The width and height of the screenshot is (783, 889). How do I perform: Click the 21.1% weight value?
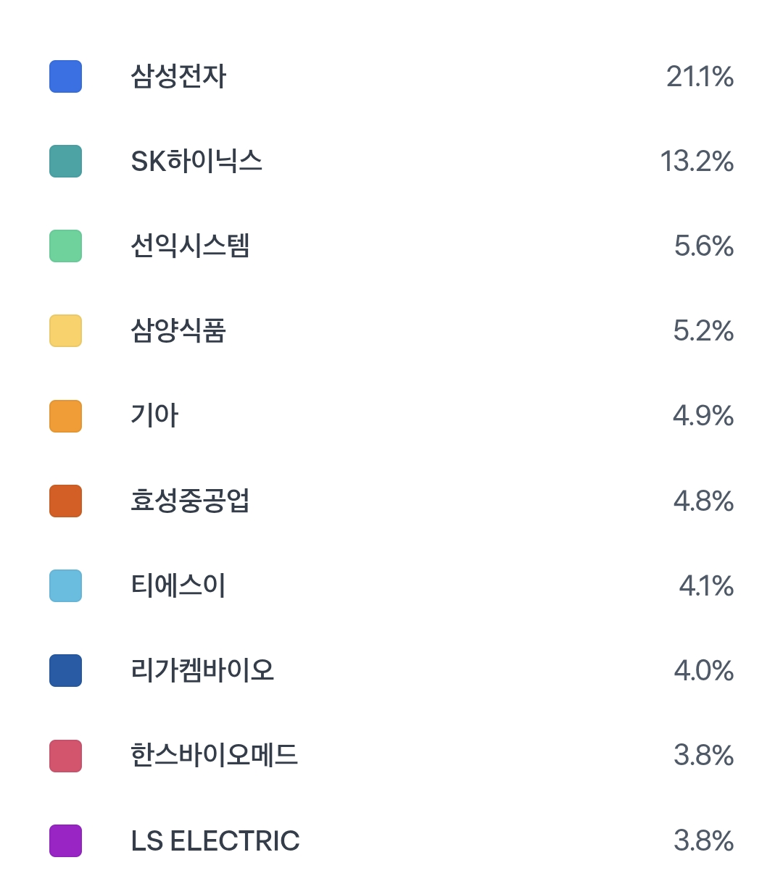tap(700, 77)
